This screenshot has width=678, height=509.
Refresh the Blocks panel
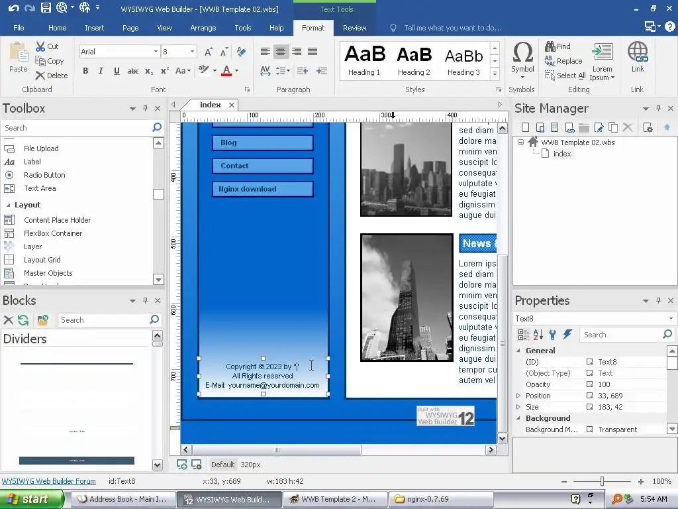click(x=23, y=320)
